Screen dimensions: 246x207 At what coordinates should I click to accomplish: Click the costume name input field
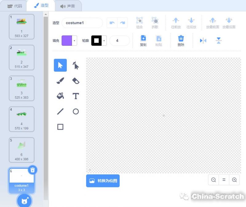(x=82, y=23)
